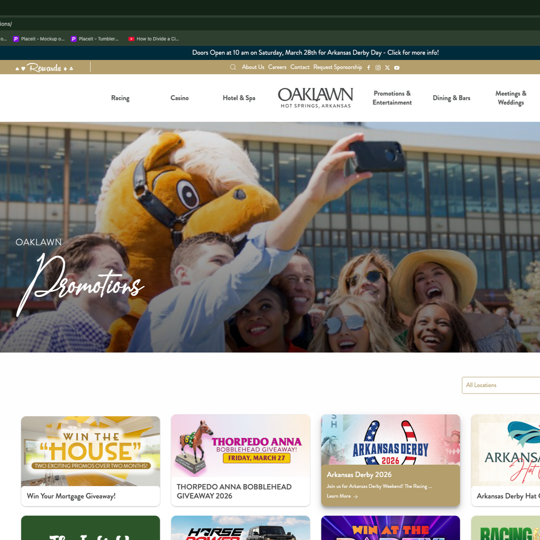The height and width of the screenshot is (540, 540).
Task: Open the Arkansas Derby Hat card title
Action: (508, 496)
